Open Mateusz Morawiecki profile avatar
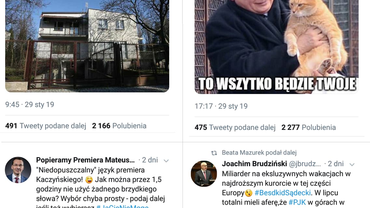This screenshot has width=370, height=208. pos(18,170)
